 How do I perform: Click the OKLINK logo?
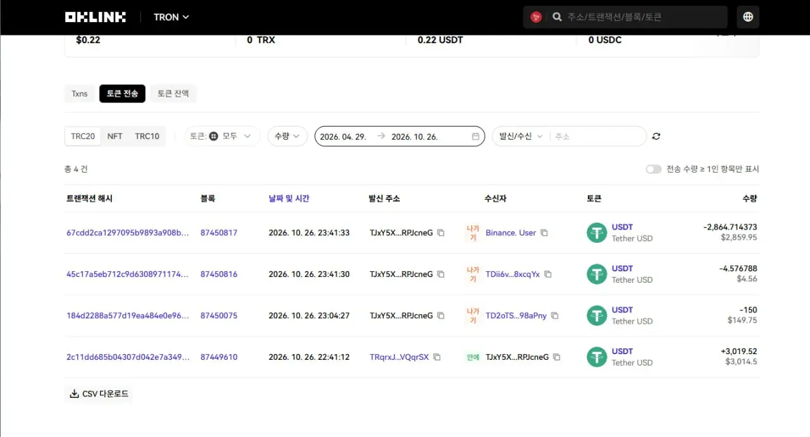coord(95,17)
